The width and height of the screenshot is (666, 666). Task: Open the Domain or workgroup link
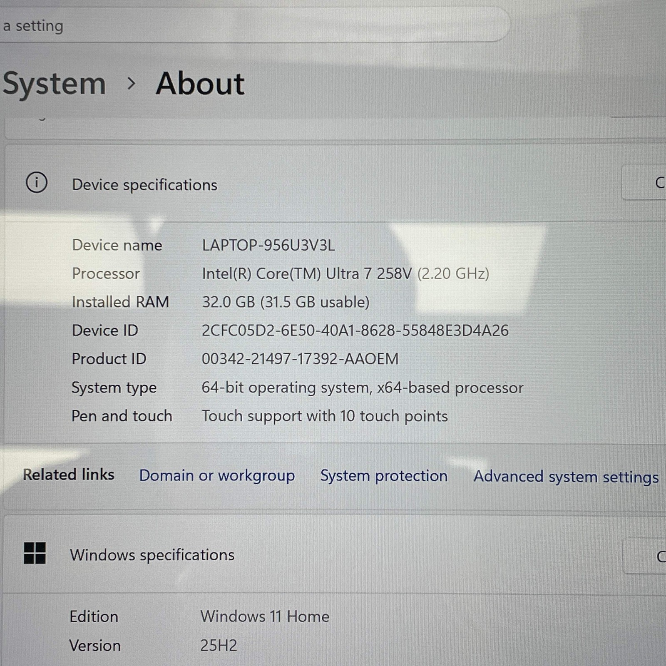(x=217, y=475)
